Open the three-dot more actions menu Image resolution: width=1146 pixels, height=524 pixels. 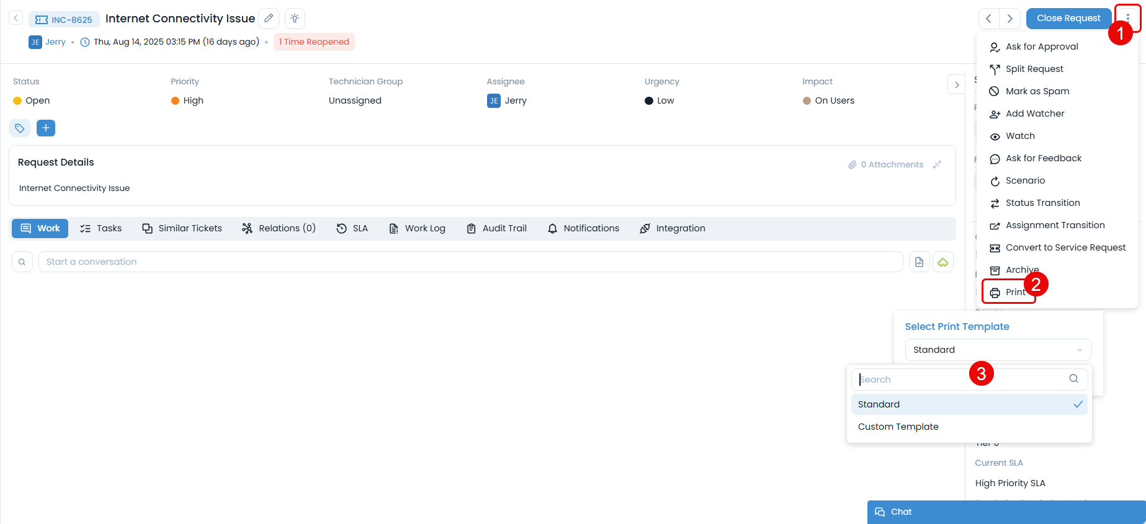[1127, 18]
